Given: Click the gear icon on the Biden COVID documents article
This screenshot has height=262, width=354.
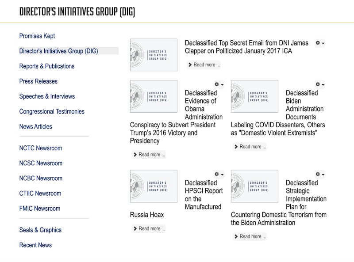Looking at the screenshot, I should [x=317, y=84].
